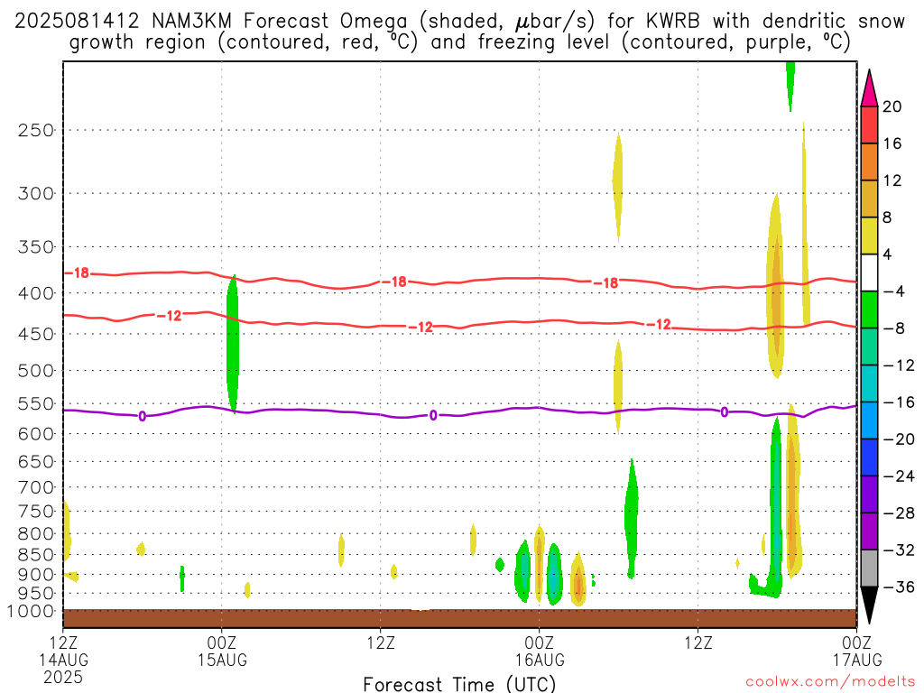
Task: Select the 500 pressure level label
Action: pyautogui.click(x=36, y=371)
